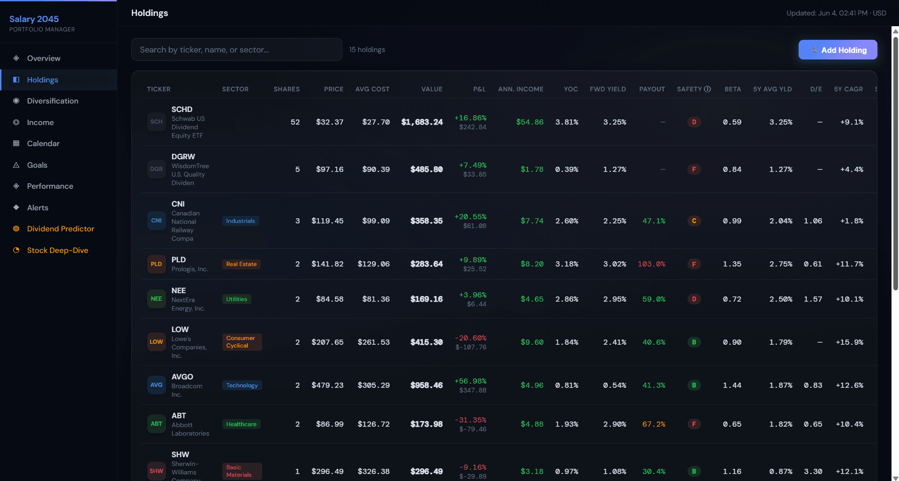
Task: Click LOW's safety grade B badge
Action: (694, 342)
